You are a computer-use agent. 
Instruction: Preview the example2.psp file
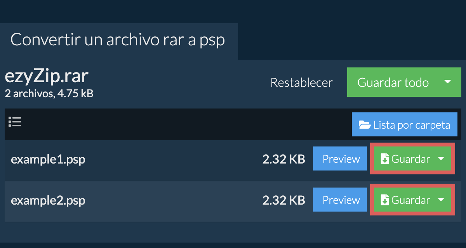pos(341,200)
